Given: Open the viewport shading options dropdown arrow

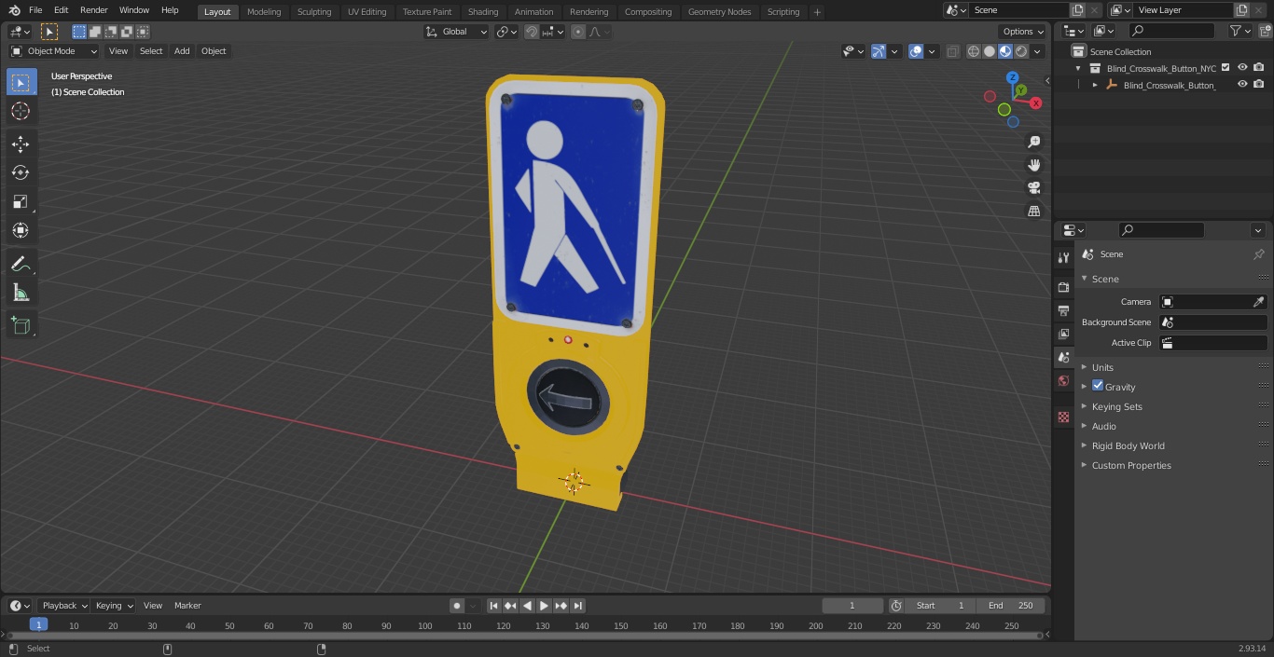Looking at the screenshot, I should point(1038,51).
